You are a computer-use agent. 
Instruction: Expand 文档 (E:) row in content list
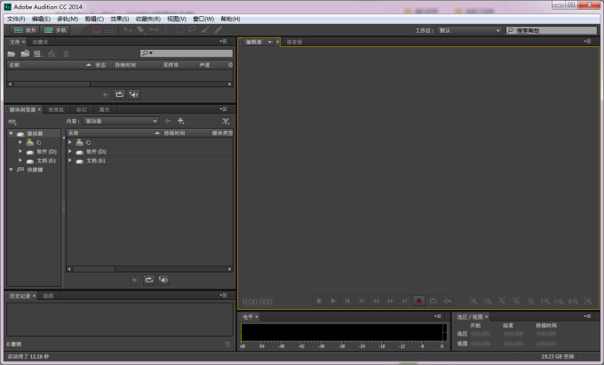tap(69, 160)
